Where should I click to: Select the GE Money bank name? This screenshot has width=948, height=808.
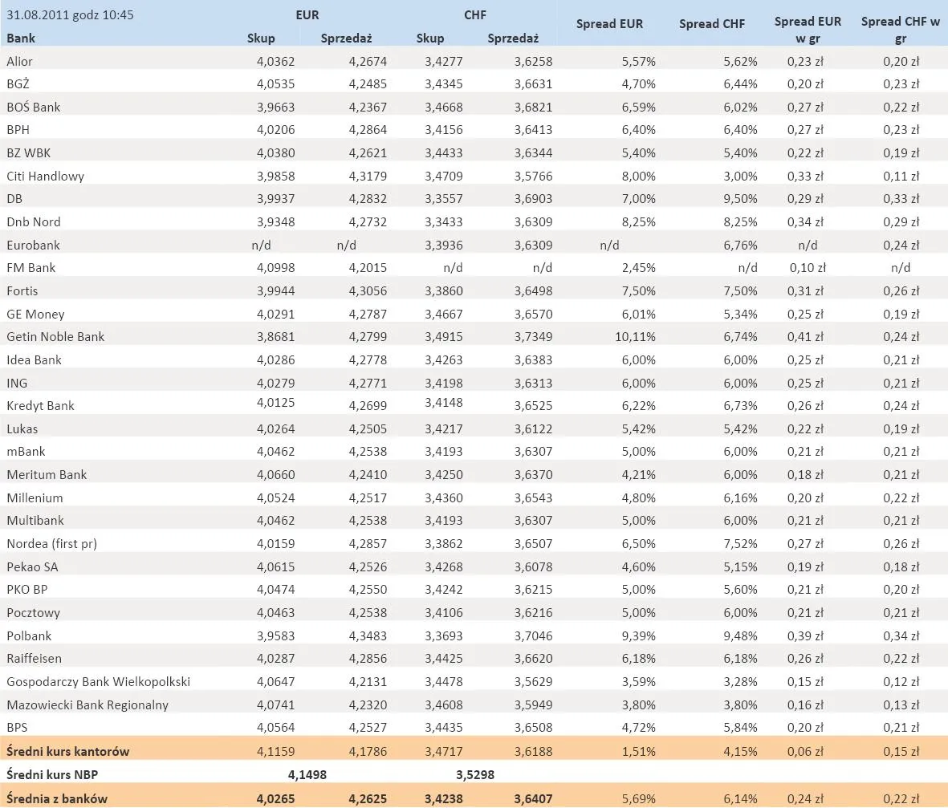click(x=35, y=314)
